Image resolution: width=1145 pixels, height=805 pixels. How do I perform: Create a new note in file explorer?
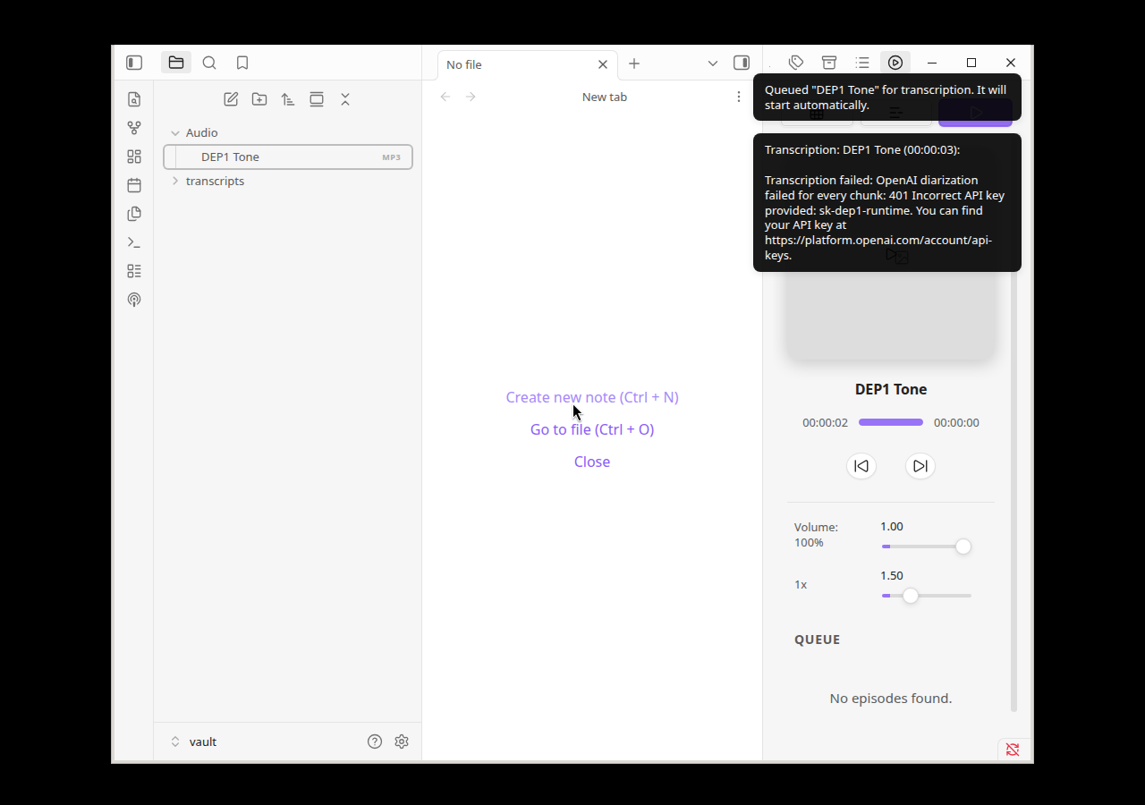pos(231,99)
